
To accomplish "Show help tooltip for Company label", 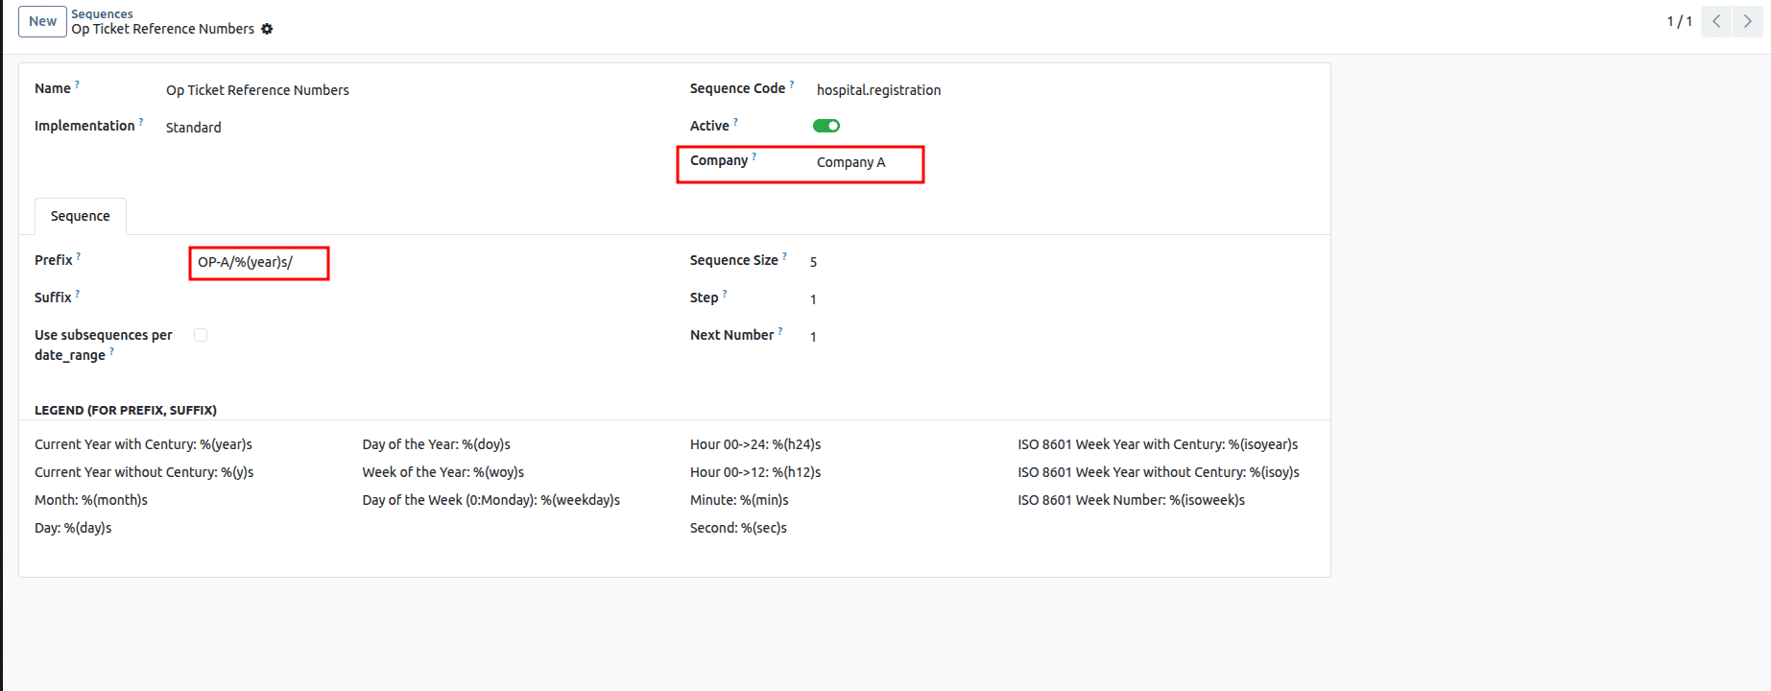I will (x=754, y=156).
